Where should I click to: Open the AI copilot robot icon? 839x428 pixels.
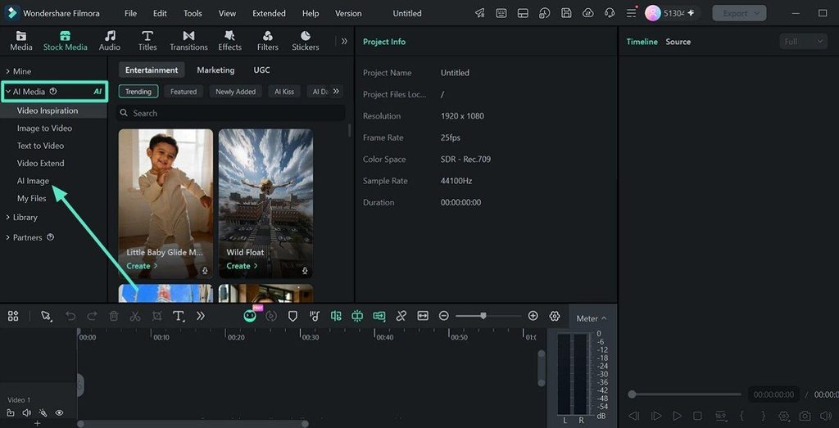(249, 317)
